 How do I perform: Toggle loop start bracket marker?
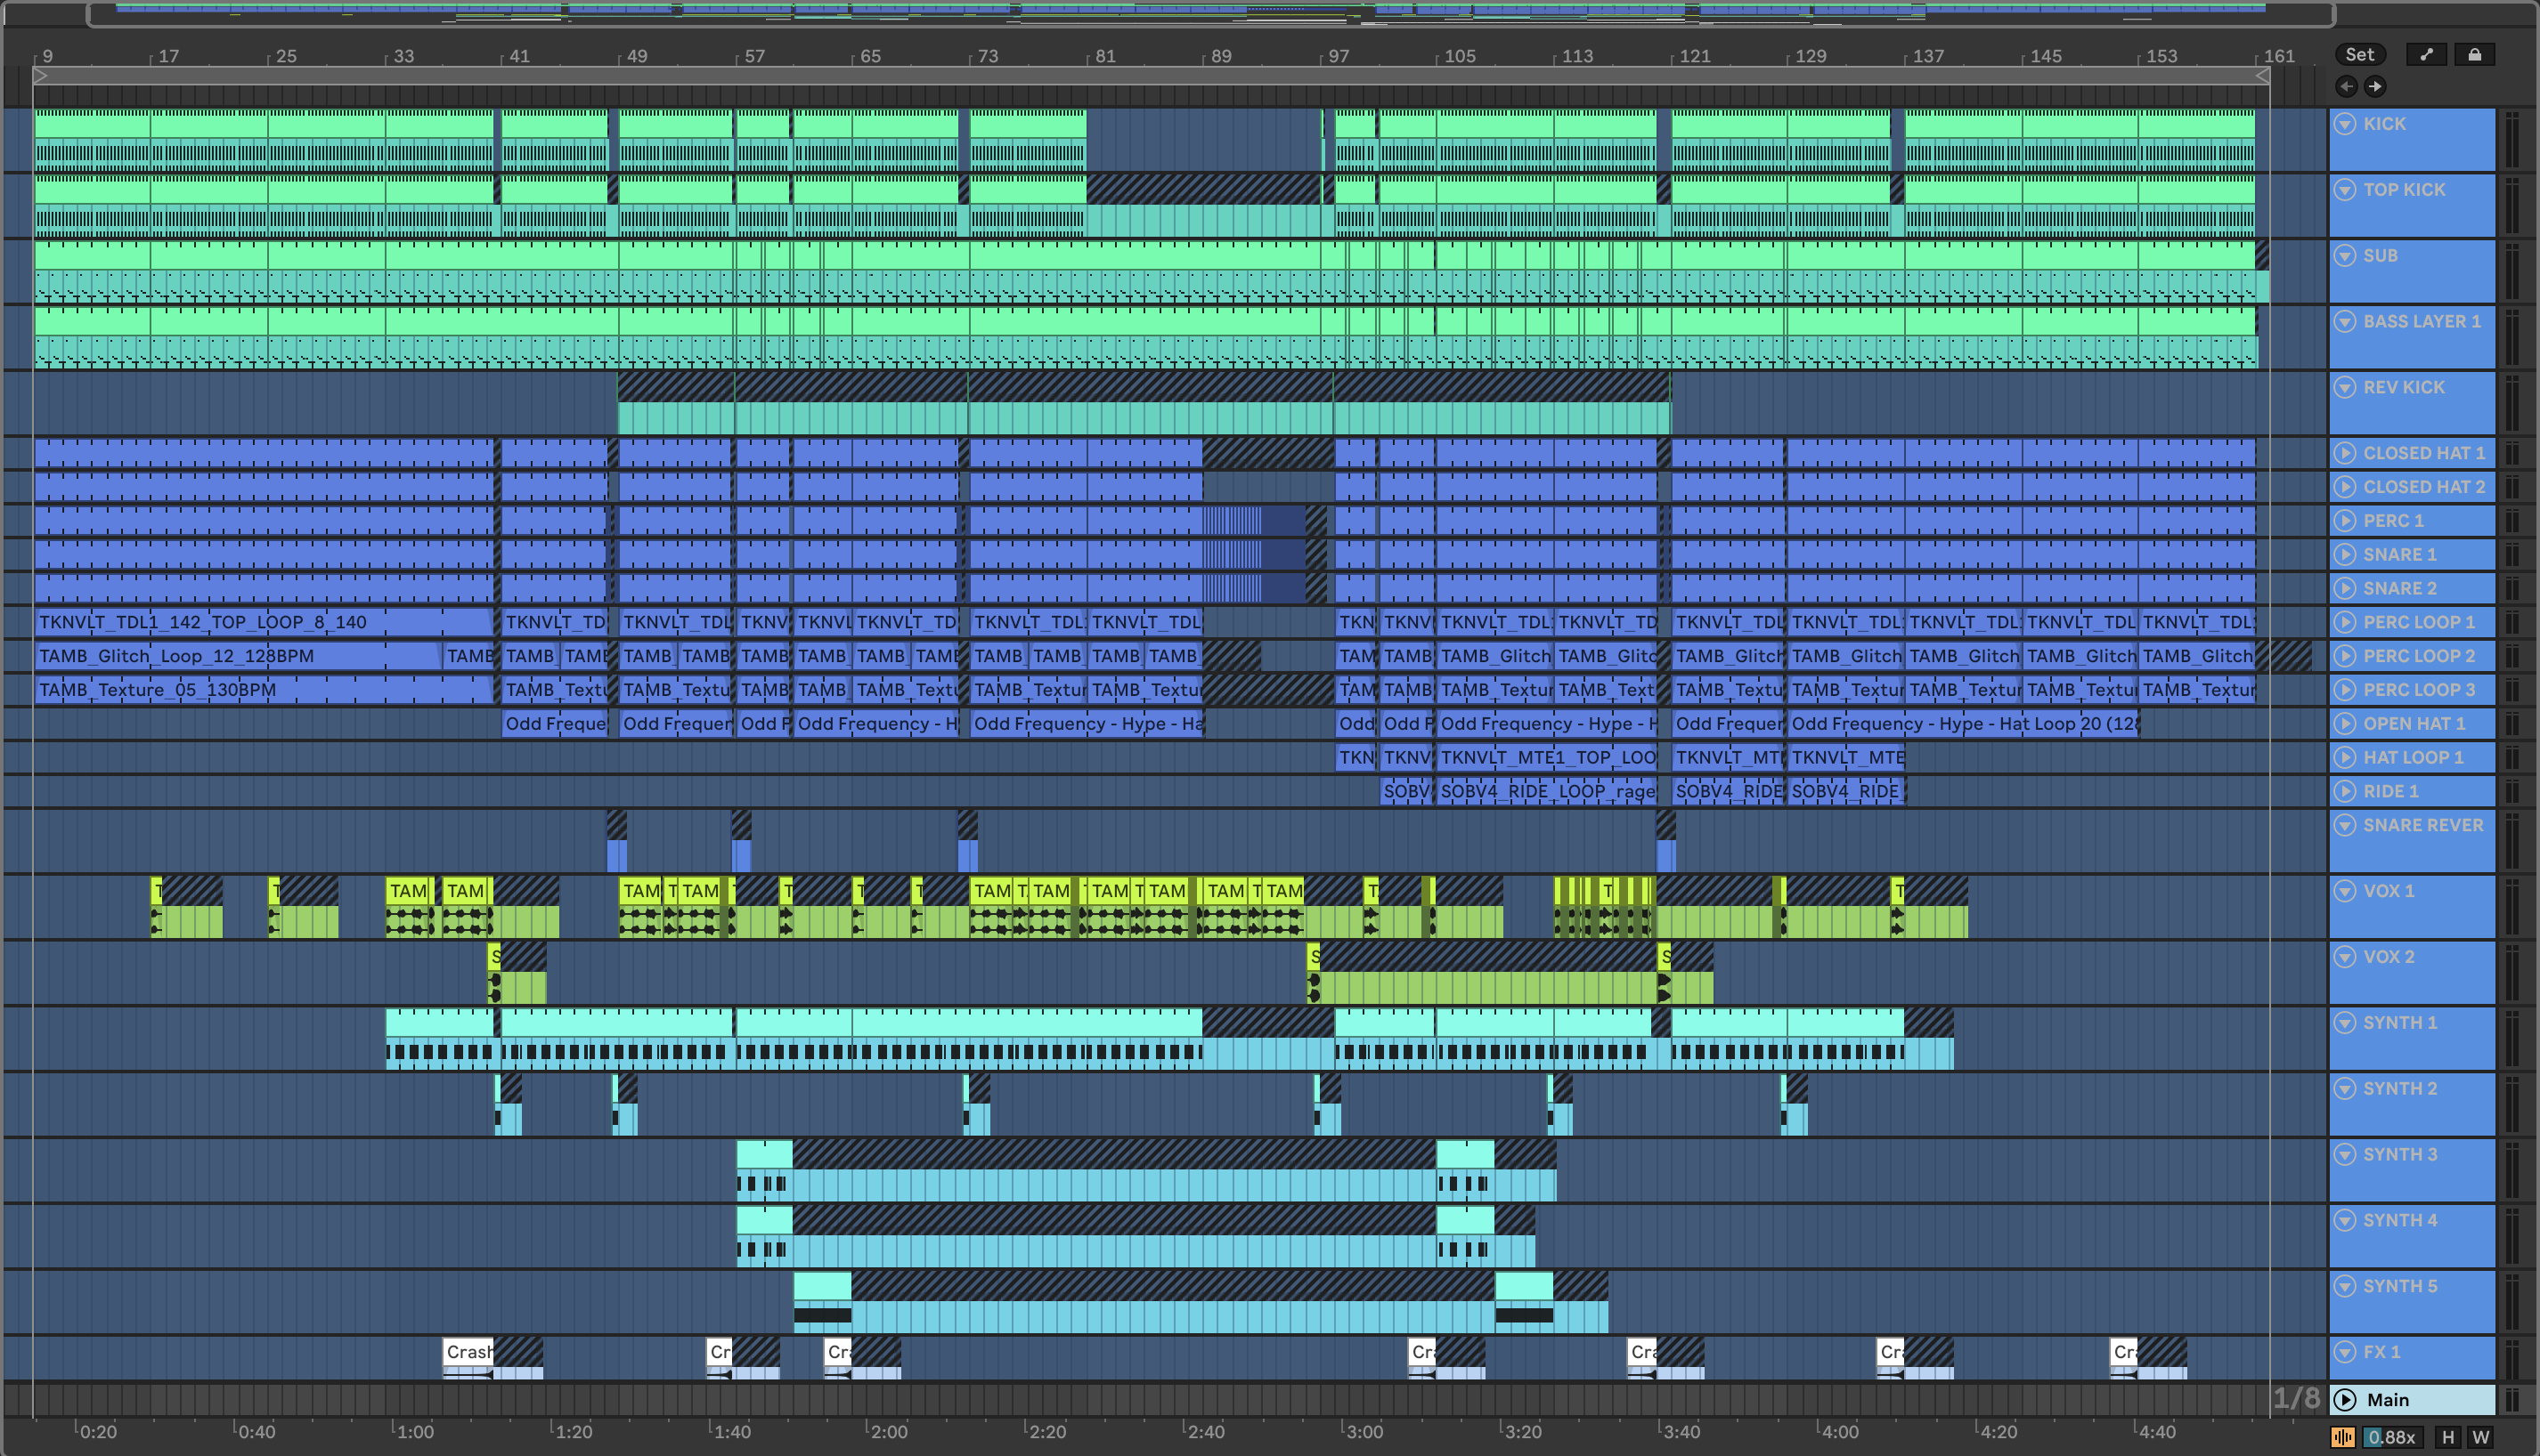click(x=40, y=75)
